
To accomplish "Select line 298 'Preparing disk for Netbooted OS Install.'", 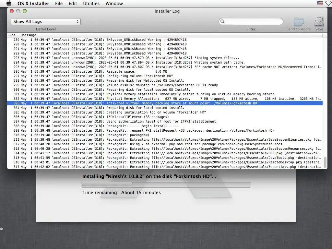I will 165,80.
